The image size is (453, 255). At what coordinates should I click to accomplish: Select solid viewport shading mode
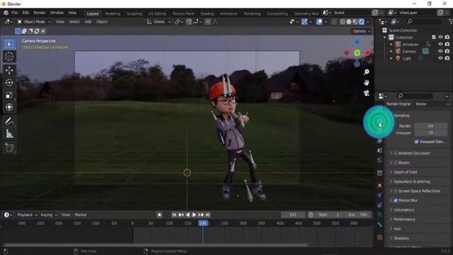[x=349, y=22]
